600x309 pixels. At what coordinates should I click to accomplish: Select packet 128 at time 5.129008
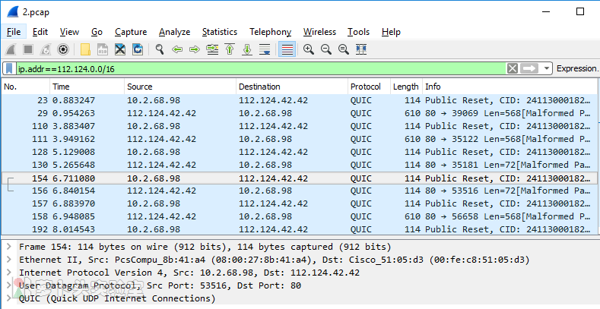coord(299,152)
